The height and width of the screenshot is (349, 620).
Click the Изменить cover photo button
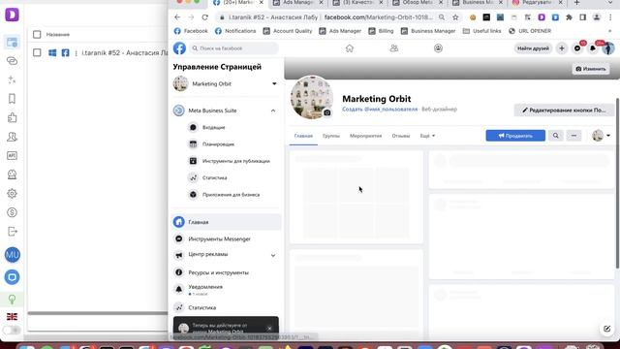pos(591,69)
